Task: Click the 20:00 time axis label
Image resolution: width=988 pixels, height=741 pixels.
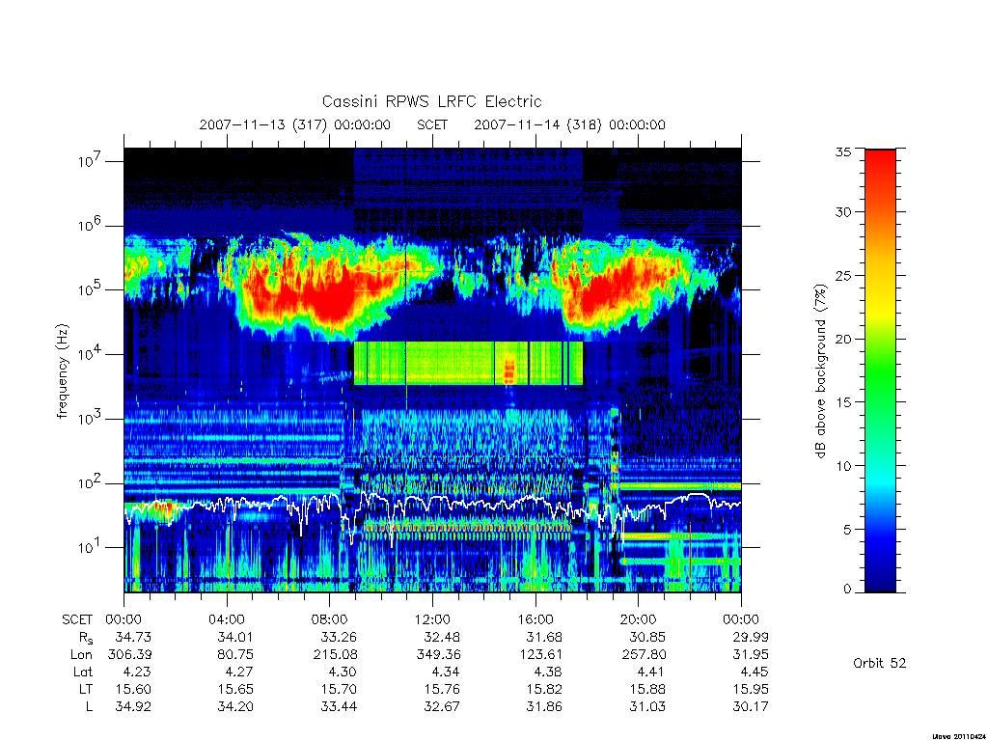Action: 639,619
